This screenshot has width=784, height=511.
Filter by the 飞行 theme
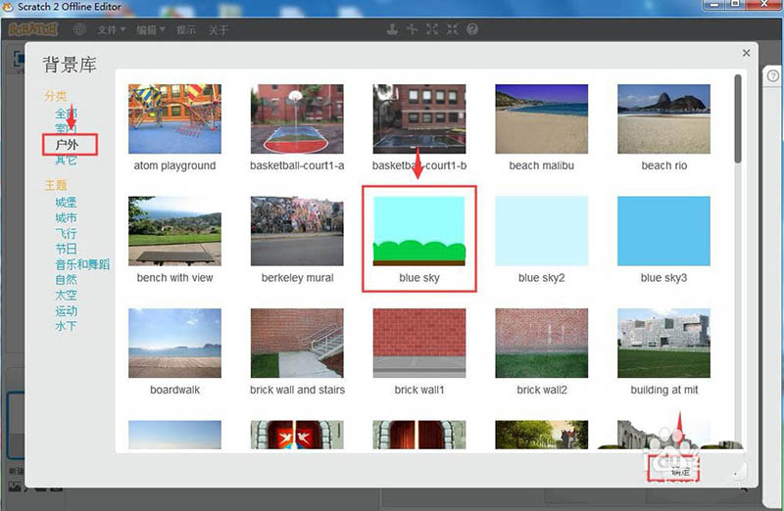[66, 233]
